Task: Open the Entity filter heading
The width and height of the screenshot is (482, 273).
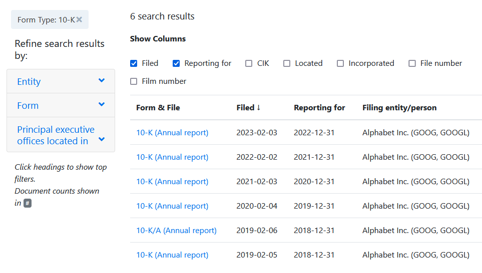Action: click(x=29, y=81)
